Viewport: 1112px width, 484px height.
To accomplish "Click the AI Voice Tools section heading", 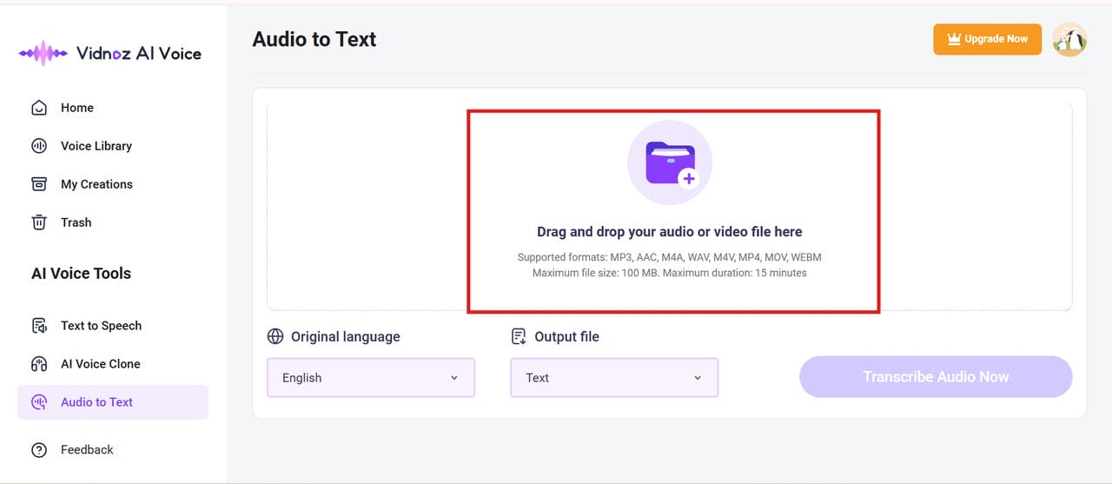I will (81, 274).
